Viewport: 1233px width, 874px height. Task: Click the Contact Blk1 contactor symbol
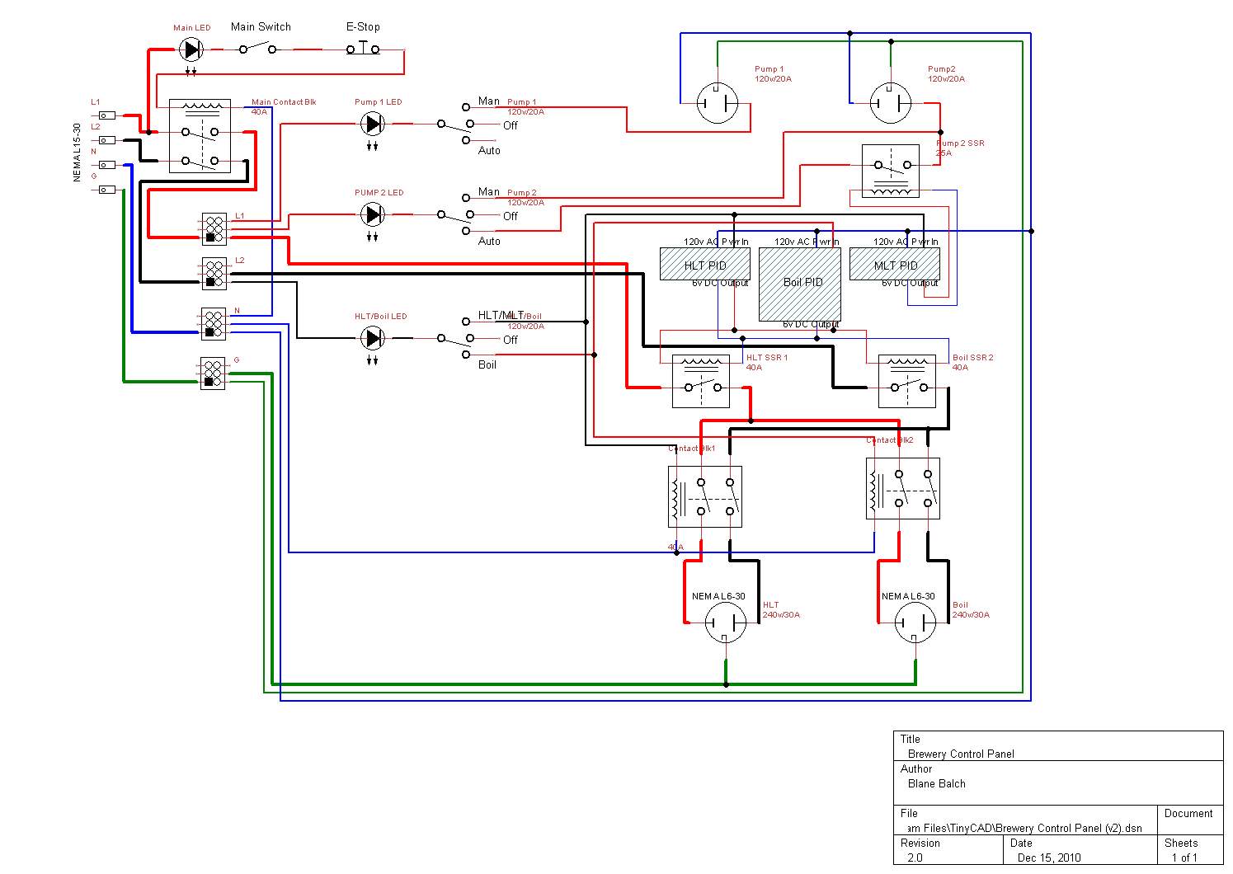point(705,496)
